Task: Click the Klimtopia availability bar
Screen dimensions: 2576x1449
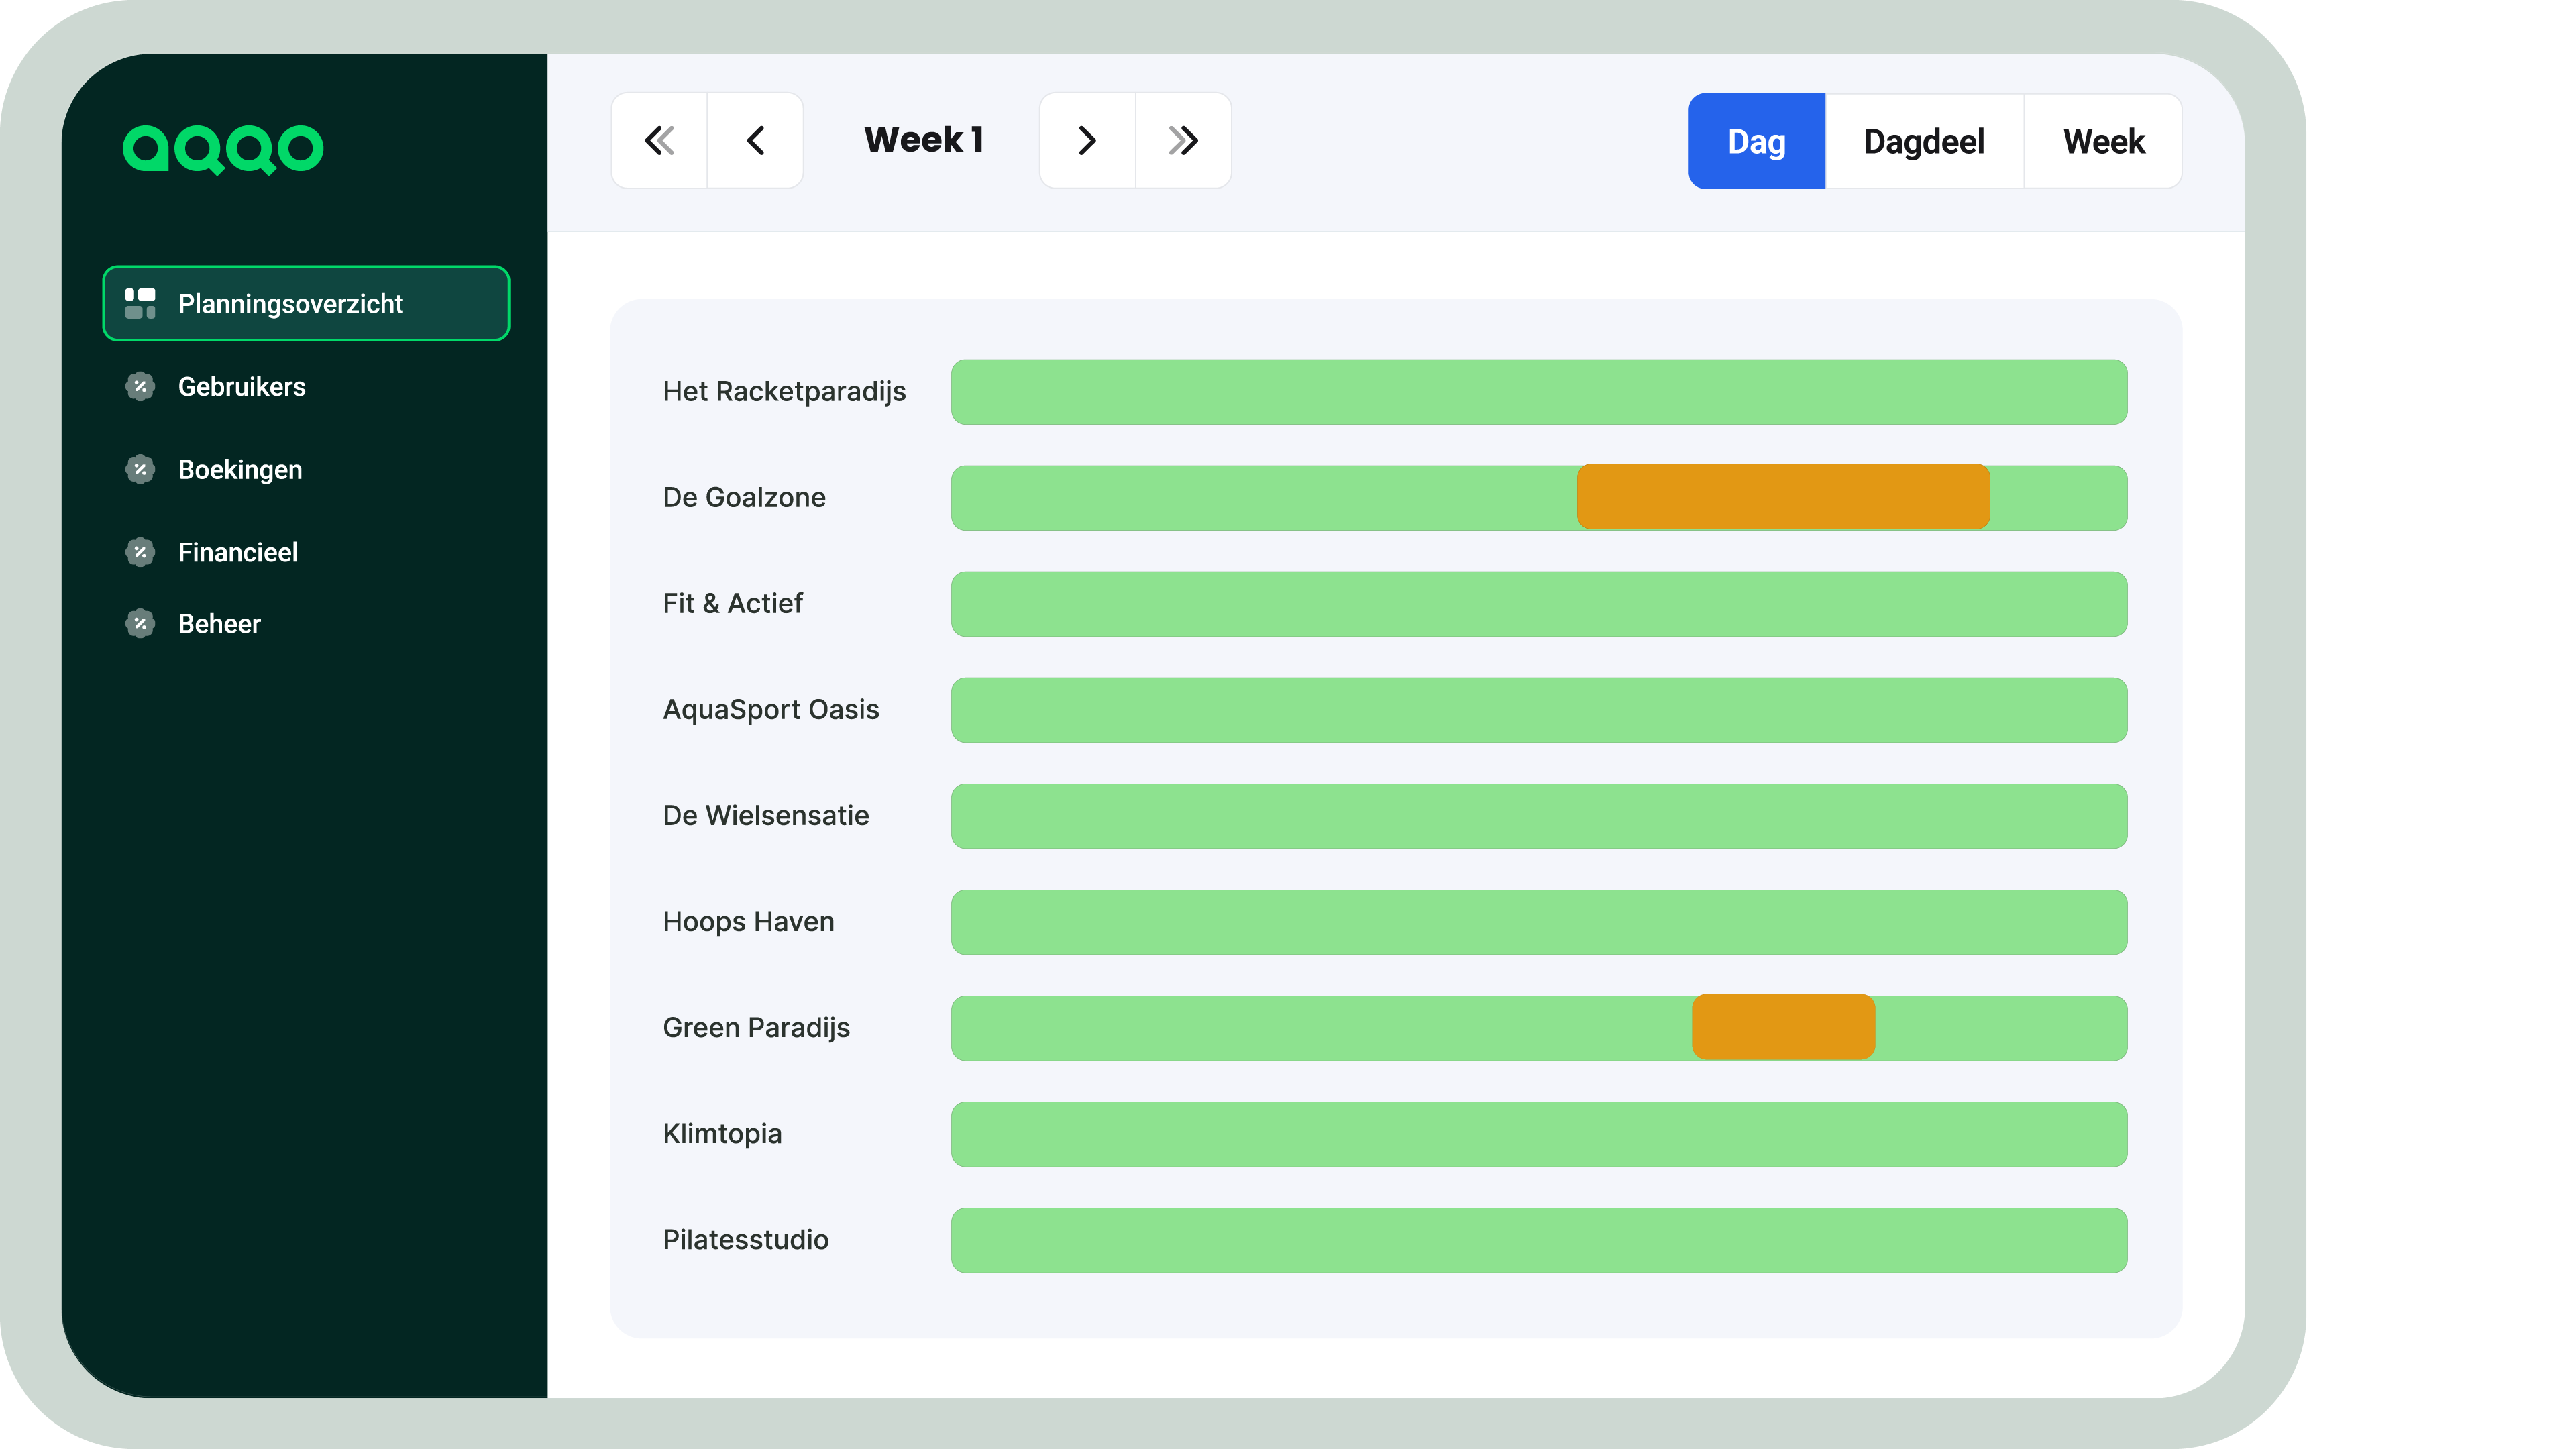Action: tap(1539, 1134)
